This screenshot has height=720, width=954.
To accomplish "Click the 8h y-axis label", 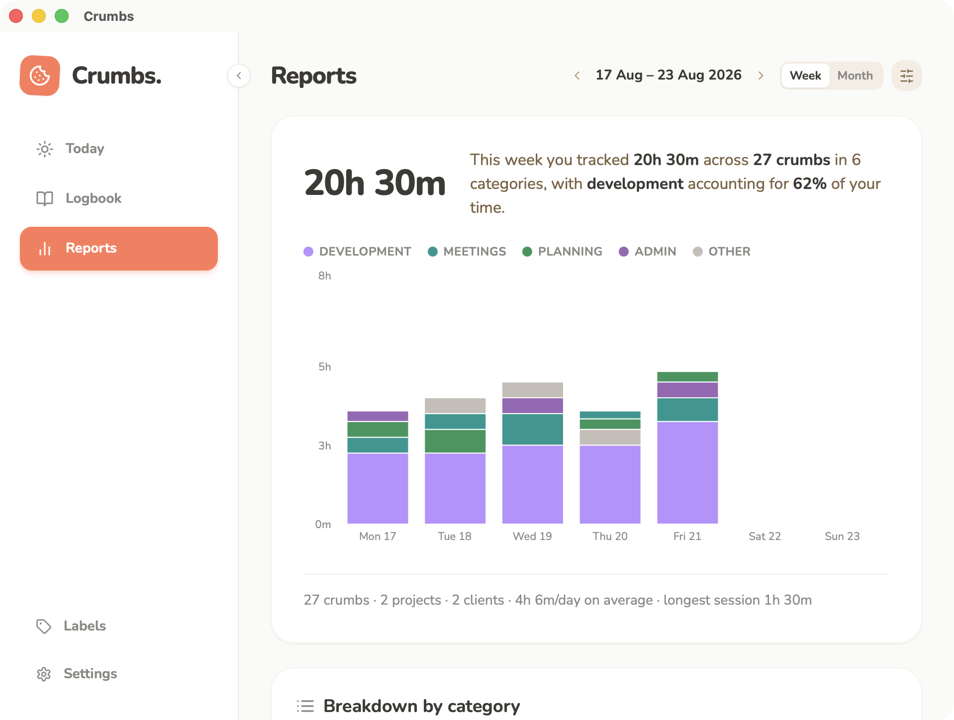I will point(324,276).
